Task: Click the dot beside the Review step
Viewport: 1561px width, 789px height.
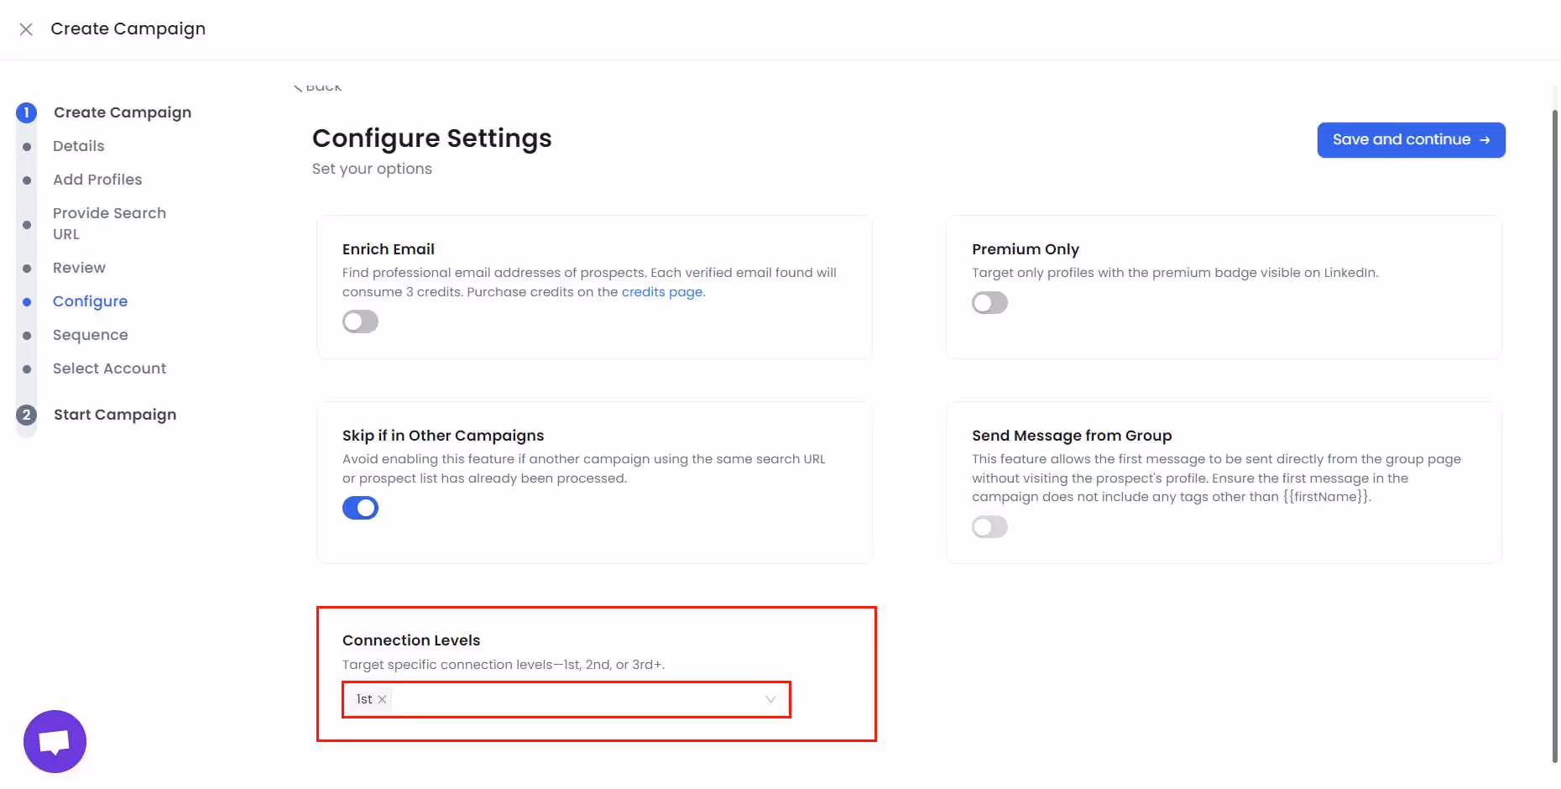Action: click(x=26, y=268)
